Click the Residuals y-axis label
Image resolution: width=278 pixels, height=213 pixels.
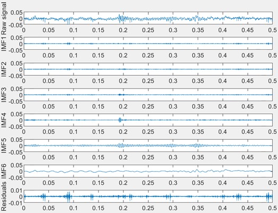coord(4,197)
